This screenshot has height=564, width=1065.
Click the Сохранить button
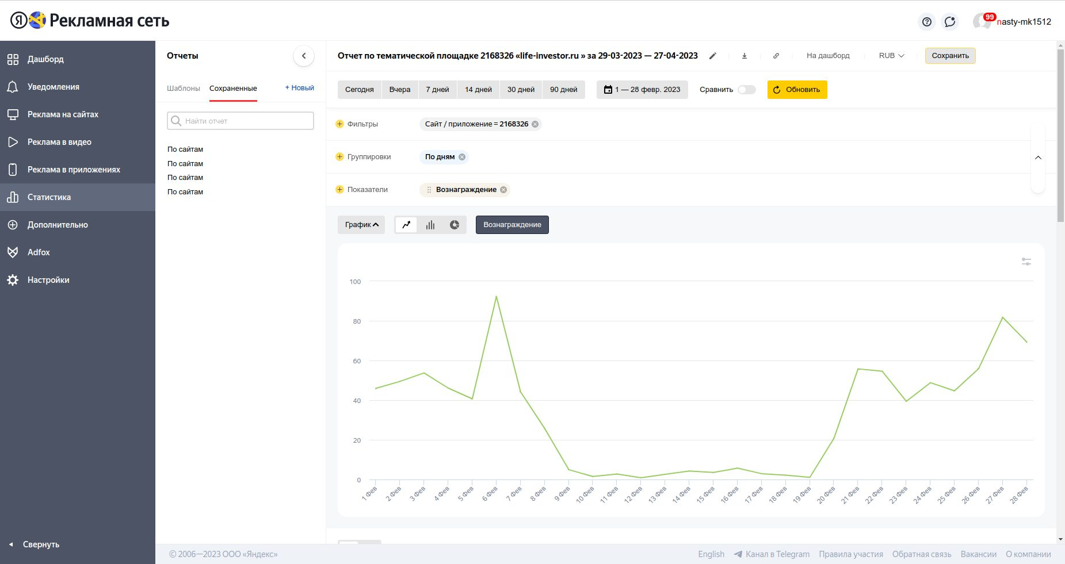pos(950,56)
